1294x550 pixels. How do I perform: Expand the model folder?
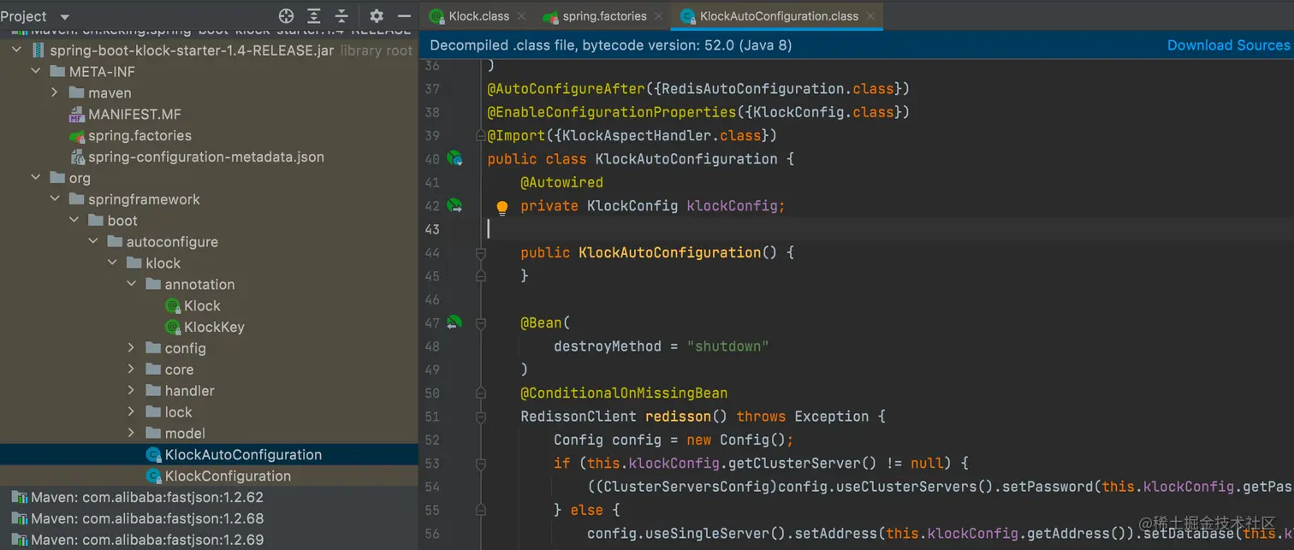click(131, 433)
